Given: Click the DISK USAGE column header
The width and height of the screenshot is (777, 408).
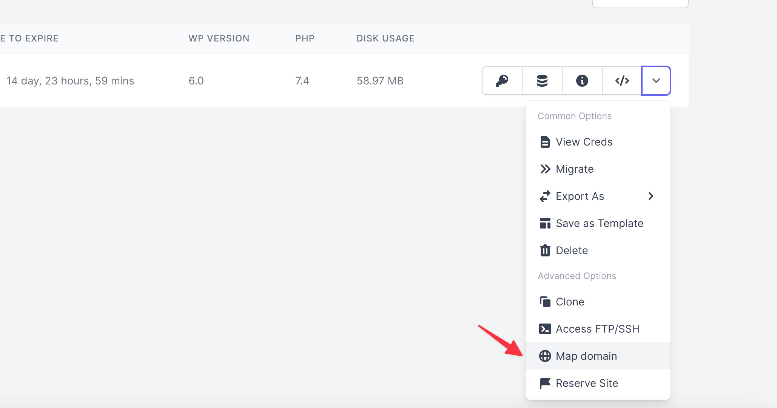Looking at the screenshot, I should click(x=385, y=38).
